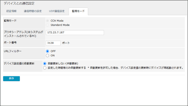Select the 監視モード tab
The image size is (188, 106).
pyautogui.click(x=78, y=11)
